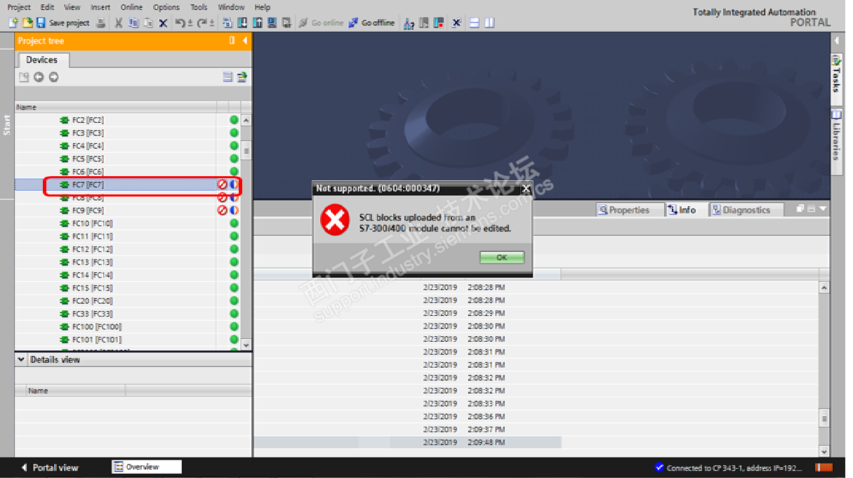Image resolution: width=853 pixels, height=478 pixels.
Task: Open the Online menu
Action: coord(131,7)
